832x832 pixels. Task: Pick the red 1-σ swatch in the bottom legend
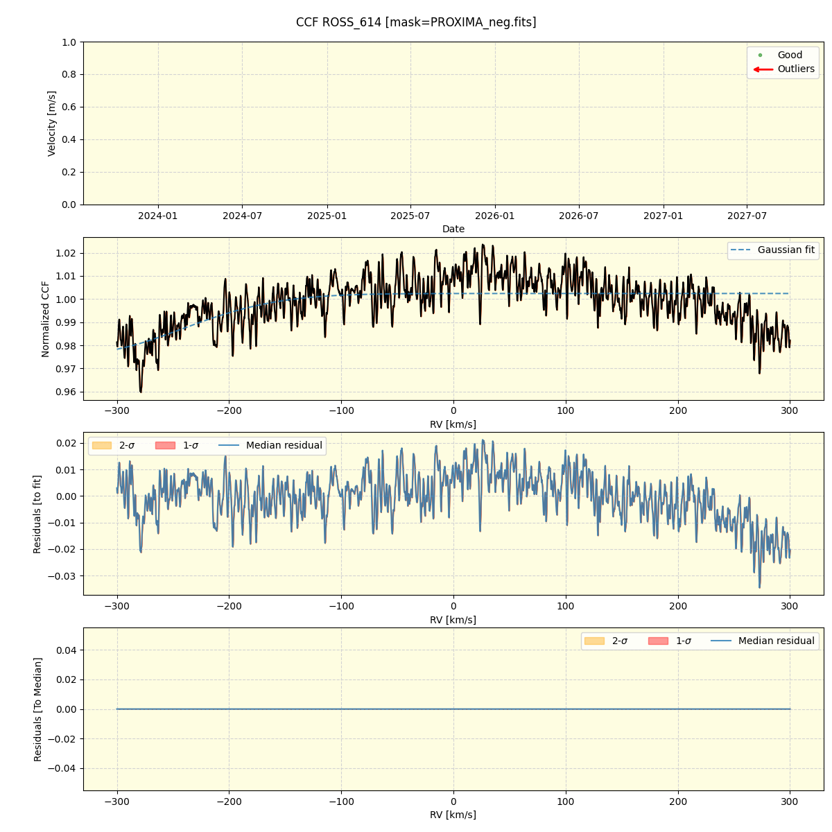coord(658,641)
